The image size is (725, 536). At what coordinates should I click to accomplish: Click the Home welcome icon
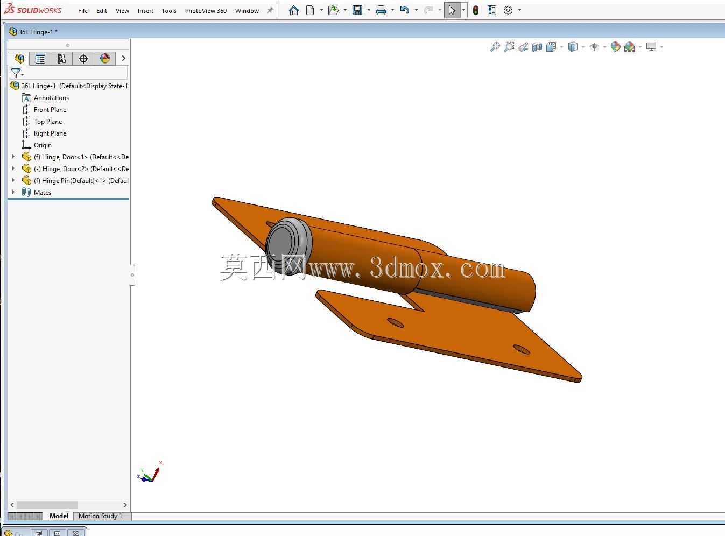pos(293,10)
